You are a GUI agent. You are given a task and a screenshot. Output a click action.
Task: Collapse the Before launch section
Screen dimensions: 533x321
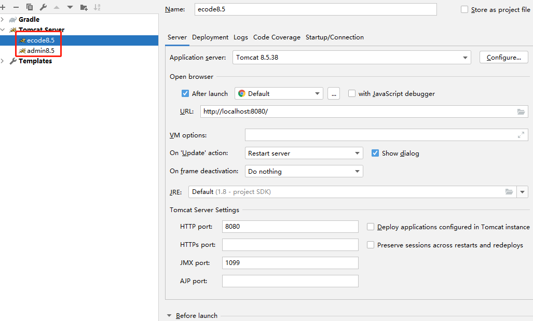click(169, 316)
